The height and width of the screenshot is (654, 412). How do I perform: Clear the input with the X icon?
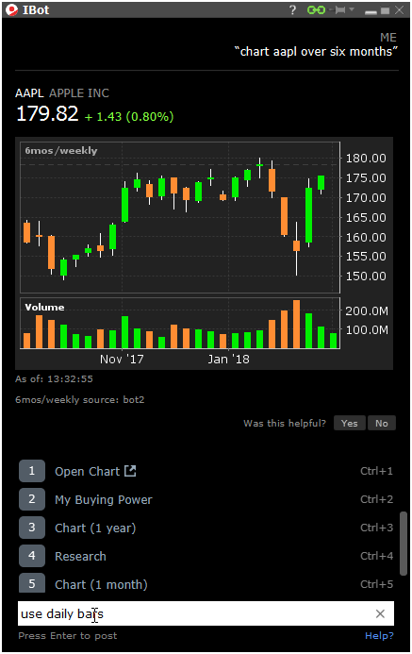[380, 613]
